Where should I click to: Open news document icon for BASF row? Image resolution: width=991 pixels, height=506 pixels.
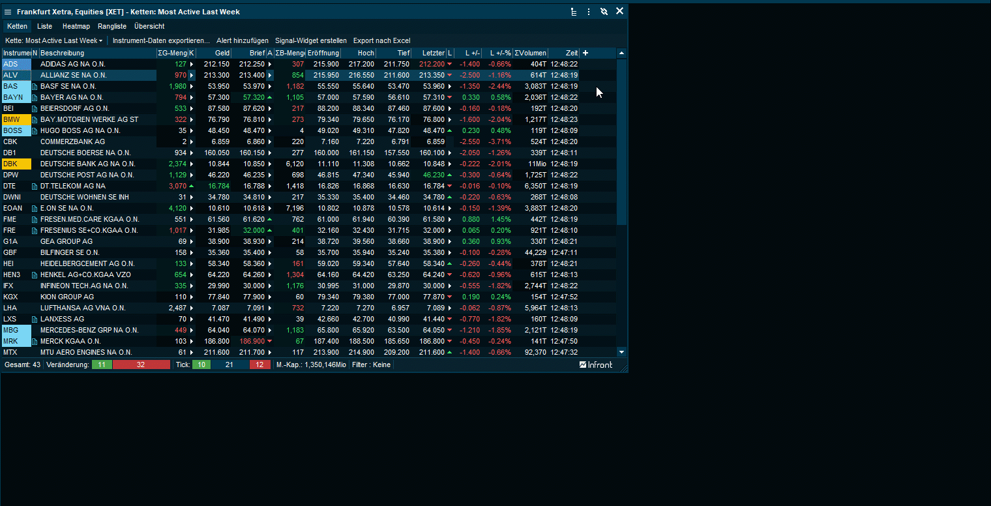point(35,86)
